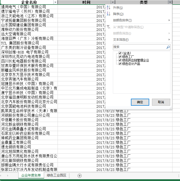
Task: Select cell 通用电气（中国）有限公司
Action: pos(29,7)
